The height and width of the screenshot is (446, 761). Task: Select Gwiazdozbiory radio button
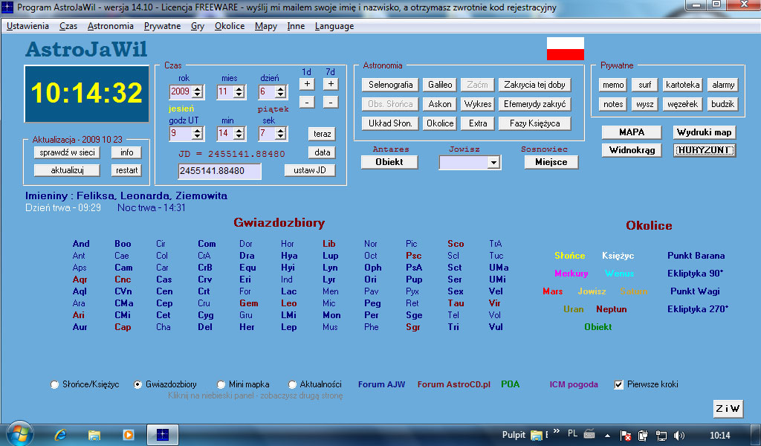(x=137, y=384)
